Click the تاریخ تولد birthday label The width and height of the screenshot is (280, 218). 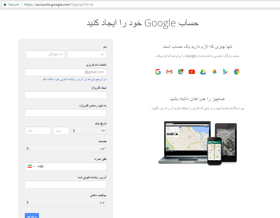click(x=101, y=123)
